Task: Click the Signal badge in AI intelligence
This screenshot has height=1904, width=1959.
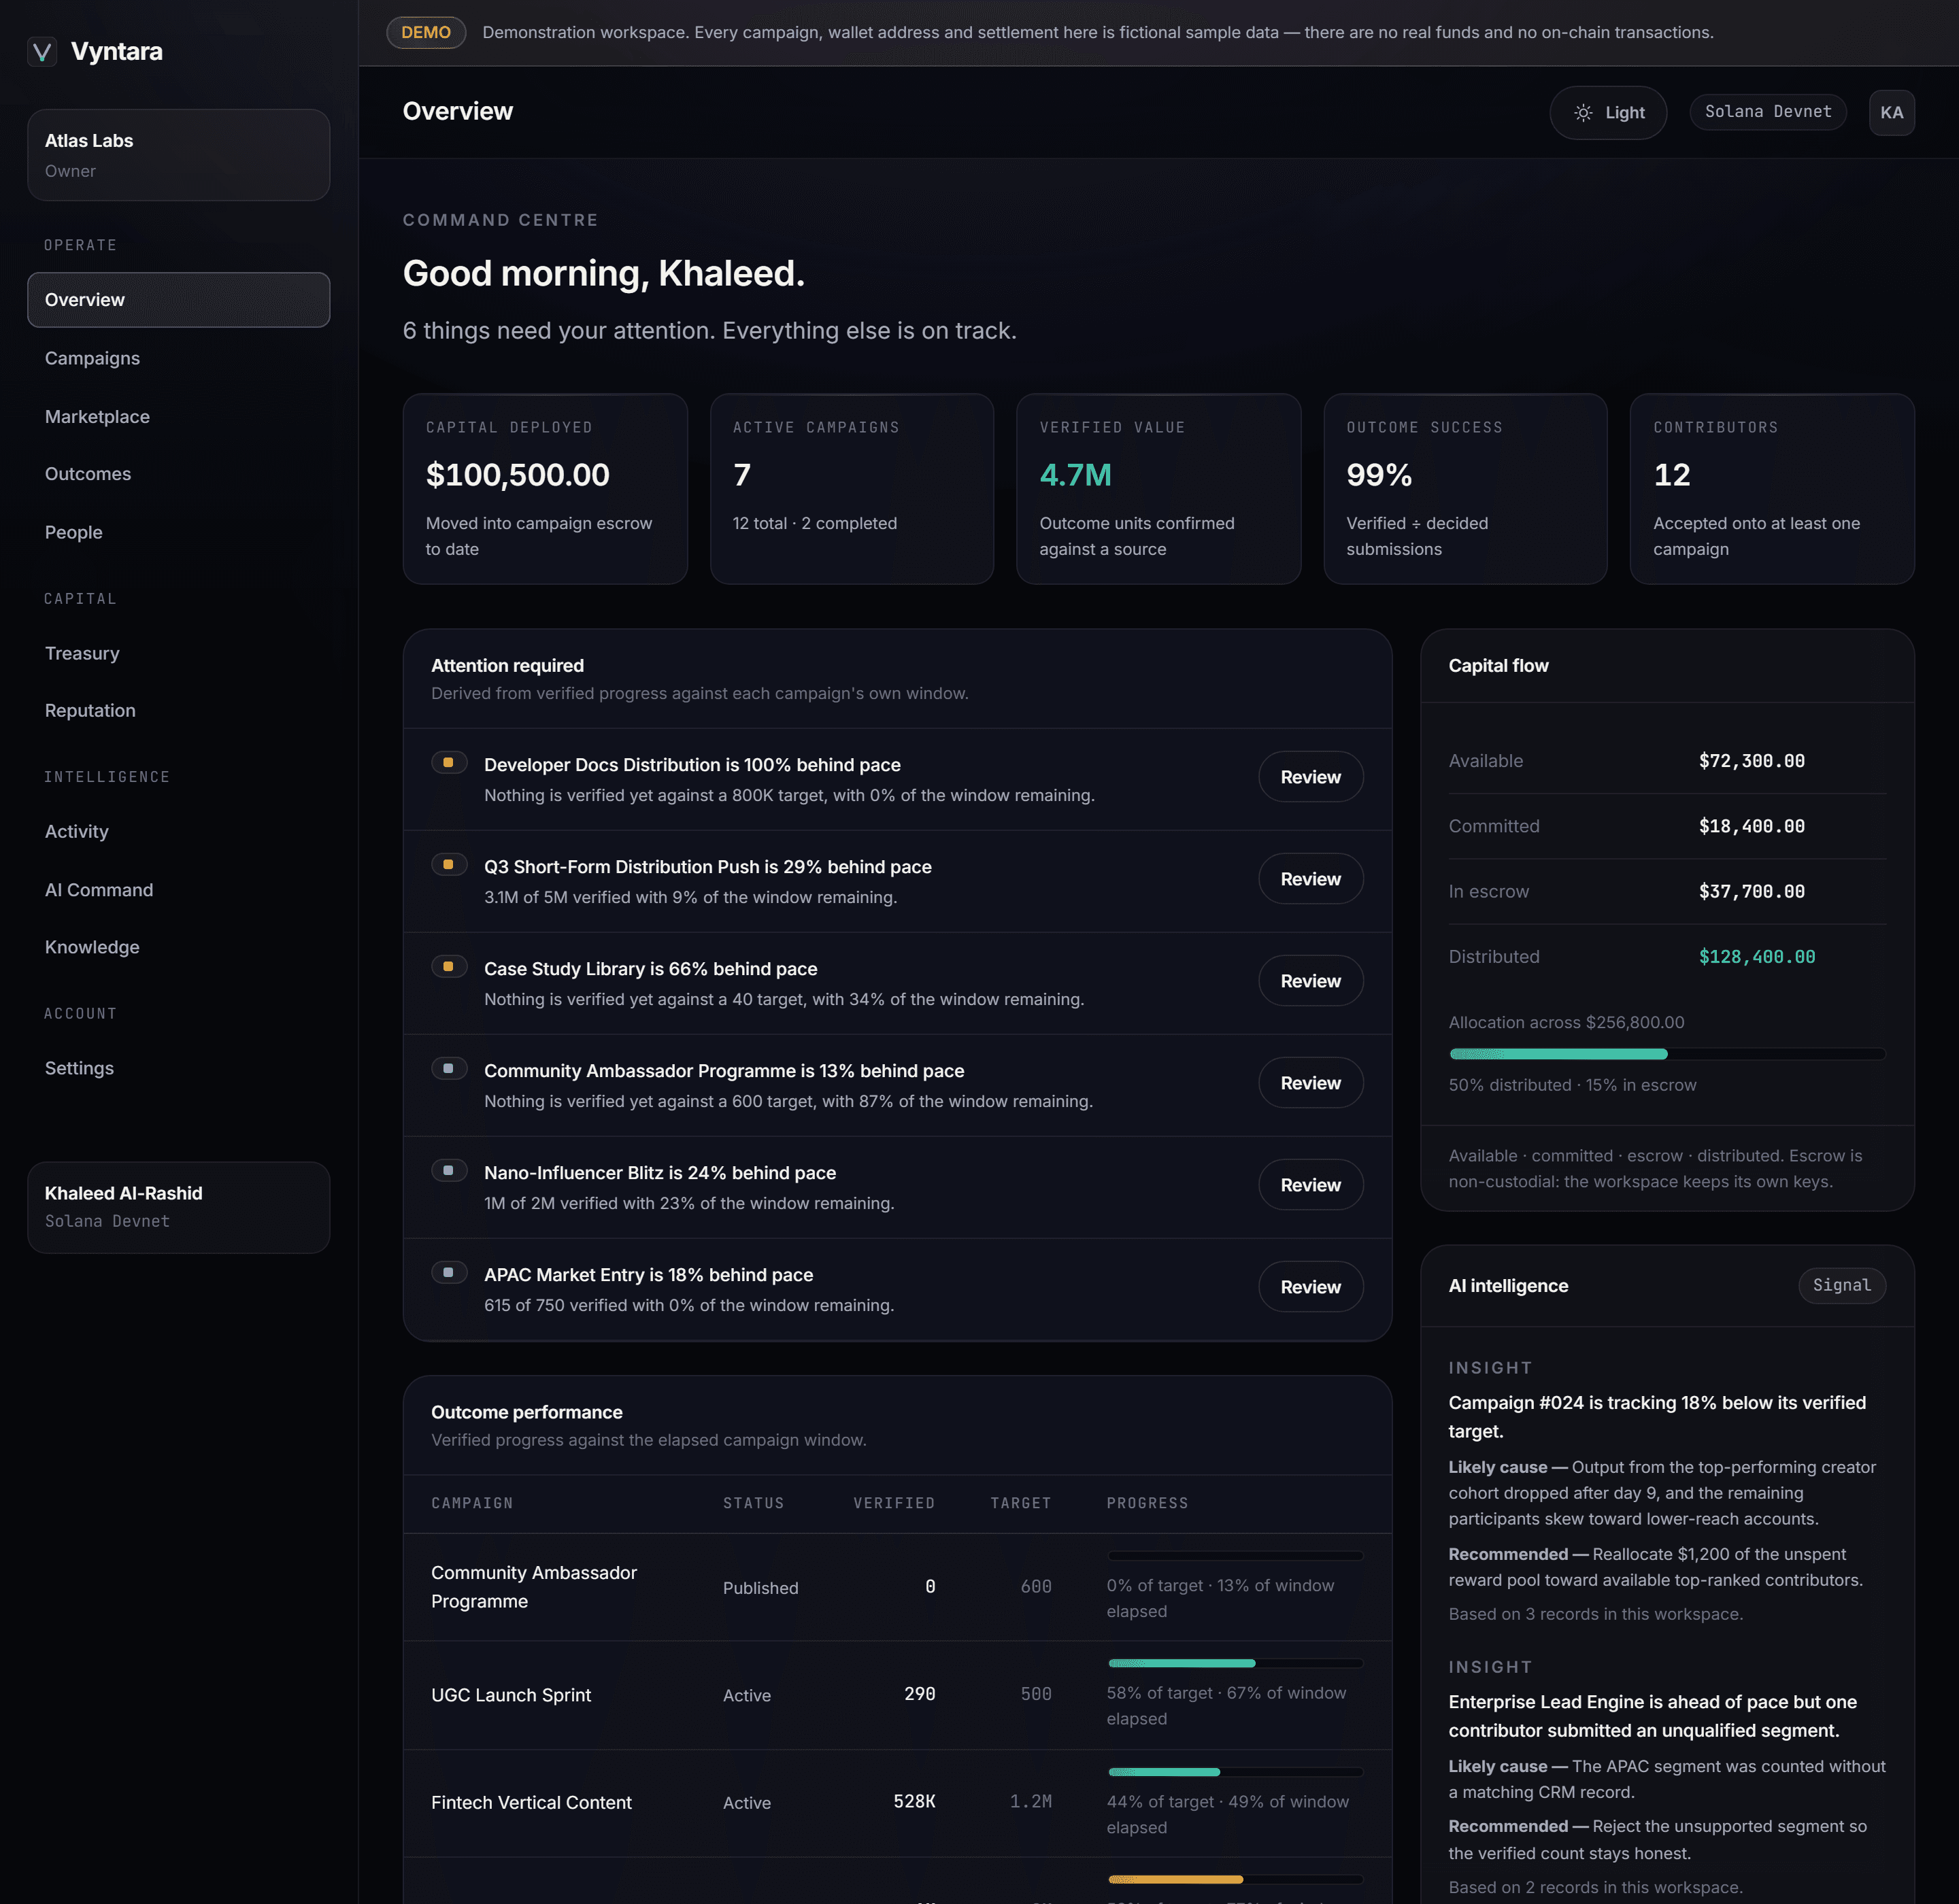Action: click(x=1842, y=1286)
